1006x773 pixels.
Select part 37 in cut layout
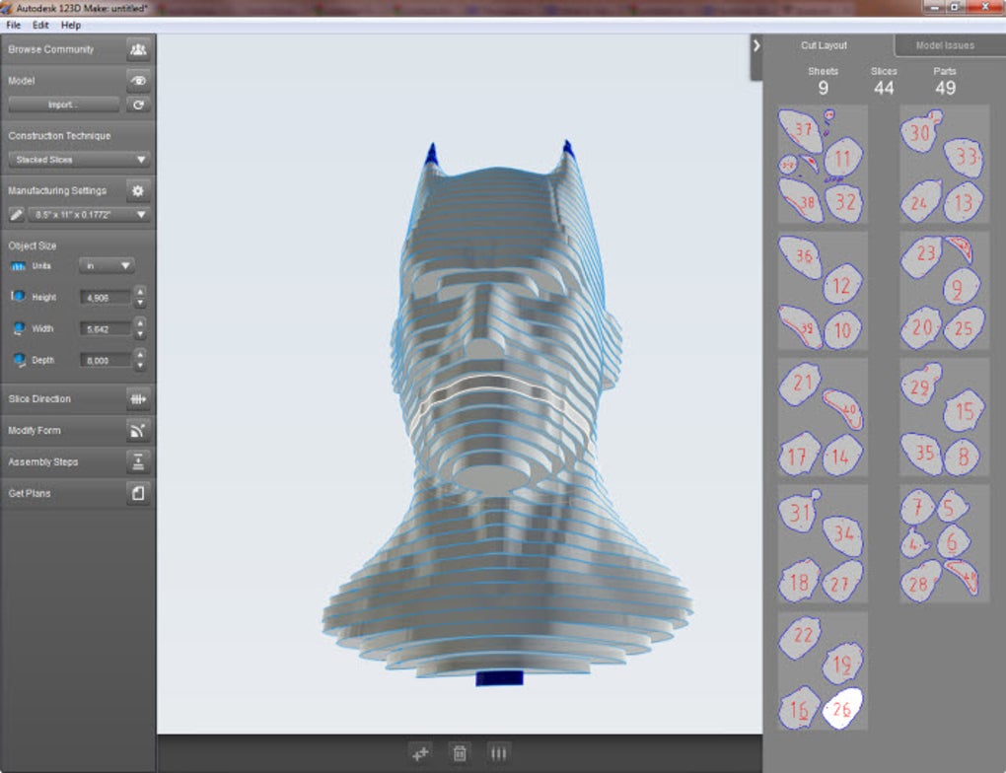[800, 131]
